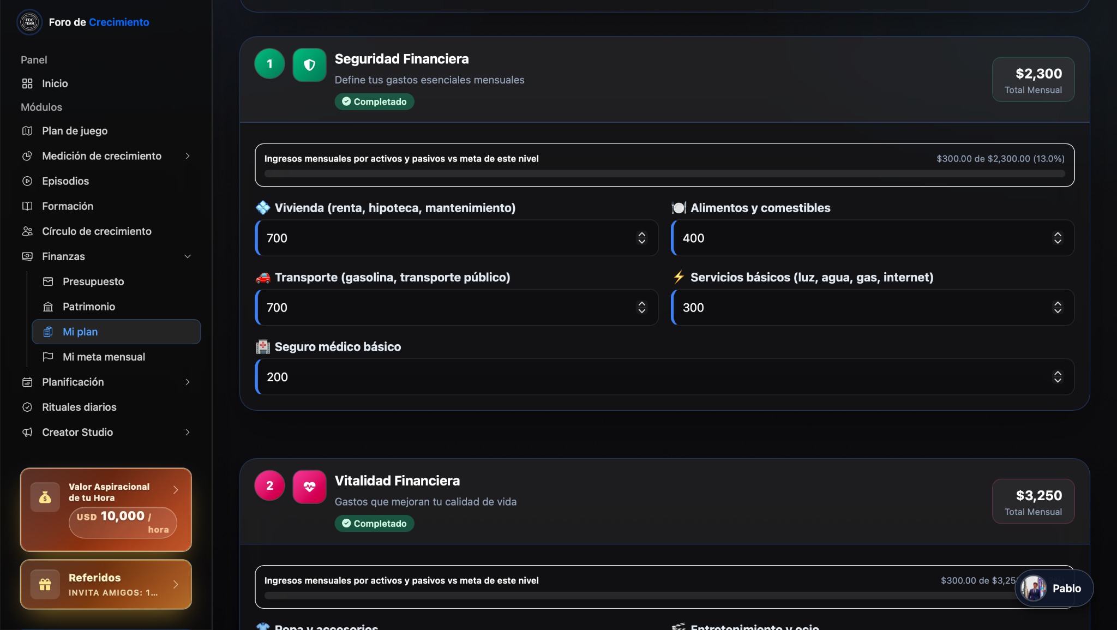Click the Foro de Crecimiento title link
This screenshot has height=630, width=1117.
(99, 22)
